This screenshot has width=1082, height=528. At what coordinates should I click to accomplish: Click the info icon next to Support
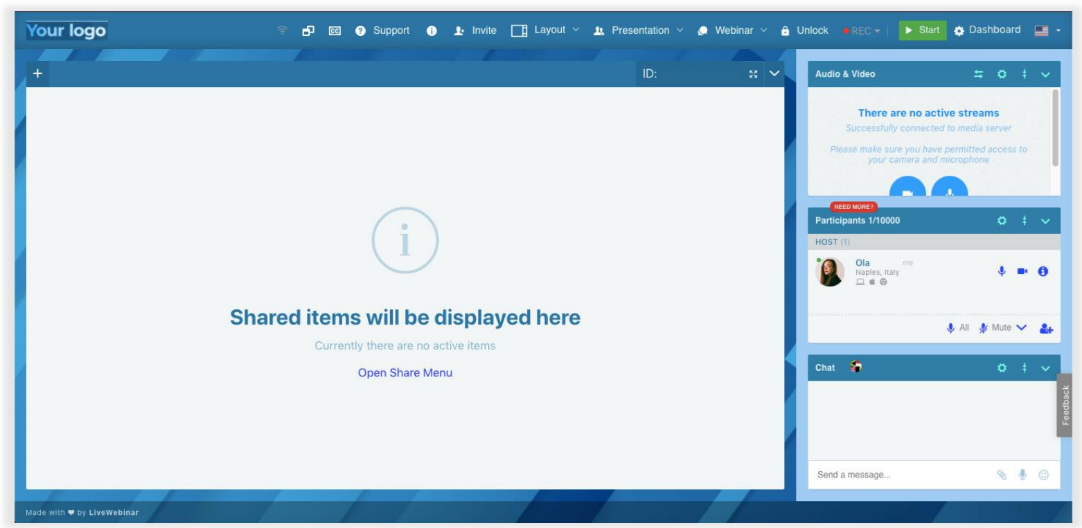click(x=431, y=31)
